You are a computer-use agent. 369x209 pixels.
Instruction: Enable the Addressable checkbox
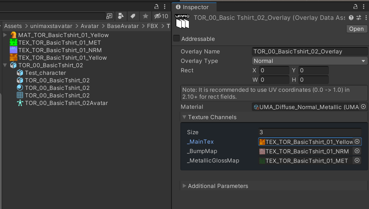click(177, 38)
